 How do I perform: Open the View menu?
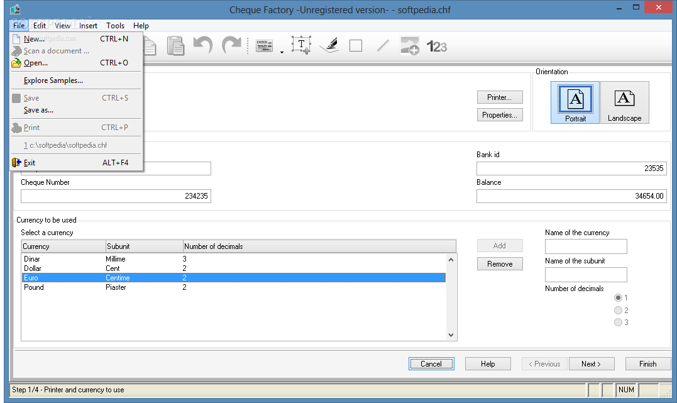coord(62,26)
